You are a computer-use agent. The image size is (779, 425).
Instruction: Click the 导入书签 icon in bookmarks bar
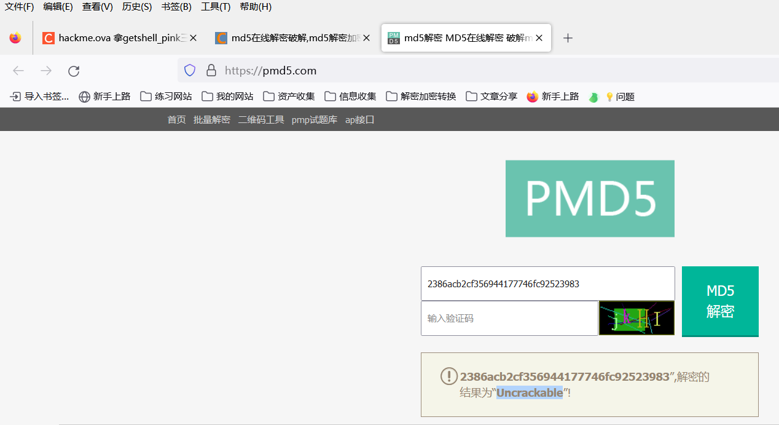(14, 97)
